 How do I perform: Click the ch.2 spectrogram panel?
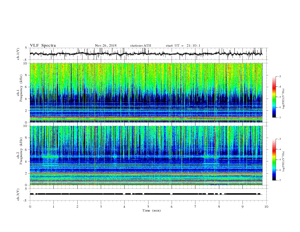146,155
